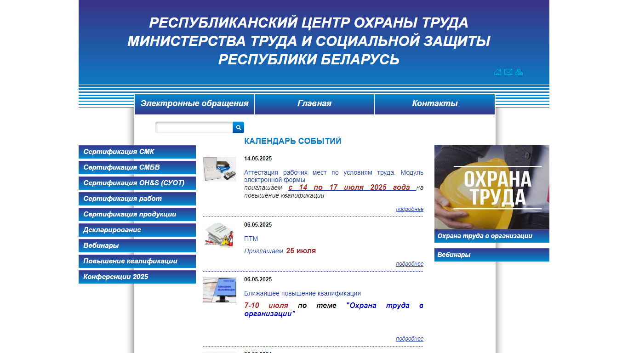This screenshot has height=353, width=628.
Task: Open Контакты menu item
Action: point(435,104)
